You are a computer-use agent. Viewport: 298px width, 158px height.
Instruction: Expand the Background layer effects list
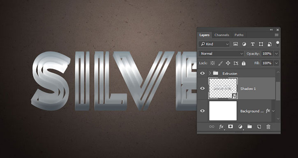[273, 111]
